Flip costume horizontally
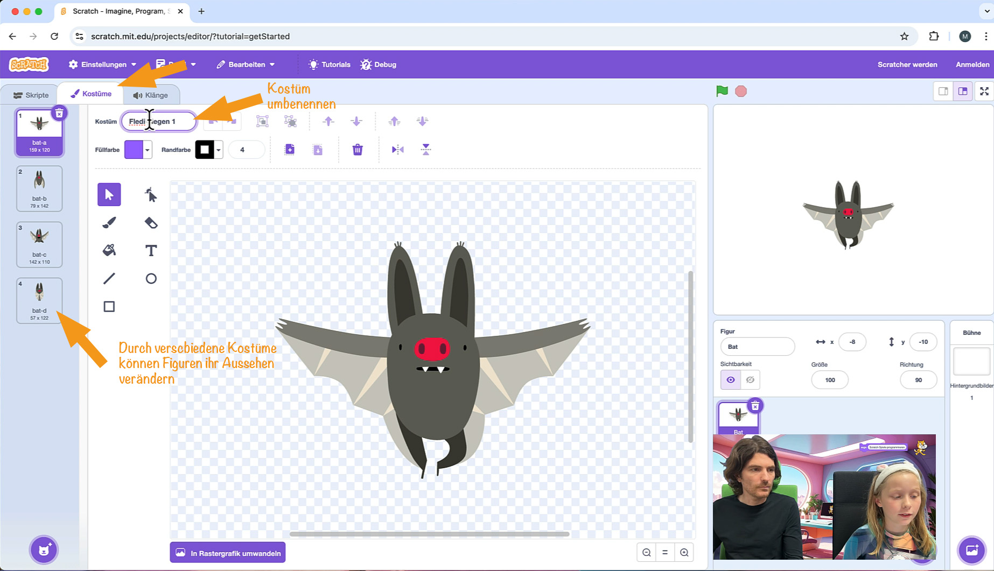This screenshot has width=994, height=571. 397,150
